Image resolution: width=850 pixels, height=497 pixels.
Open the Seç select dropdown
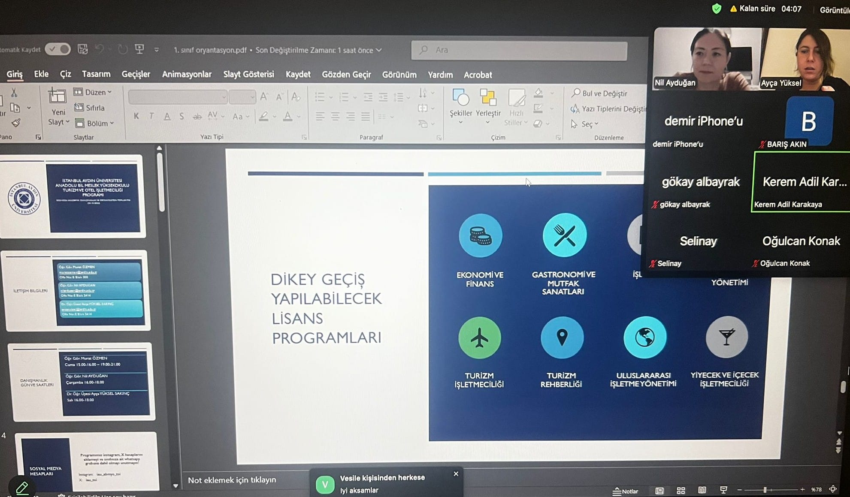tap(584, 124)
